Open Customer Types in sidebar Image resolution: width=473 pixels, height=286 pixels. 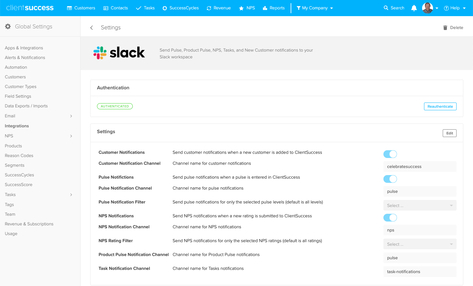click(x=21, y=86)
